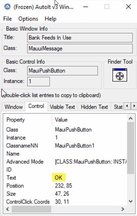The width and height of the screenshot is (137, 216).
Task: Select the Advanced Mode property row
Action: coord(65,162)
